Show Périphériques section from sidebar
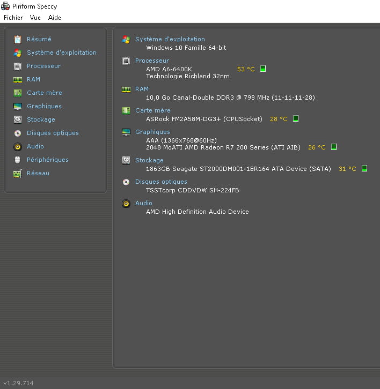The height and width of the screenshot is (389, 380). coord(48,160)
